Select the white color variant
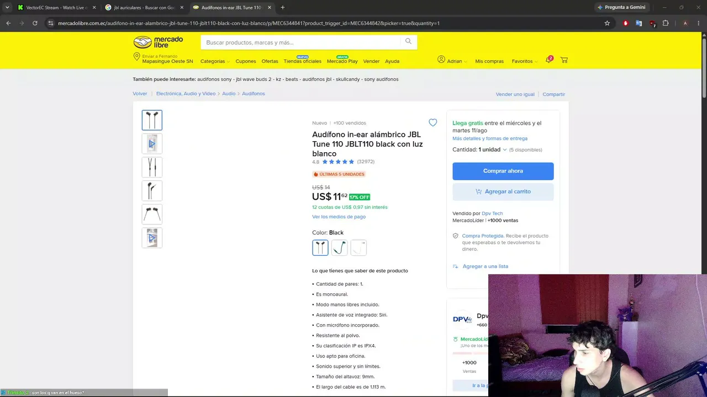Screen dimensions: 707x397 point(358,248)
